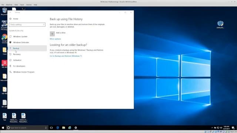Open the UMLAN desktop icon
The image size is (237, 133).
[220, 25]
